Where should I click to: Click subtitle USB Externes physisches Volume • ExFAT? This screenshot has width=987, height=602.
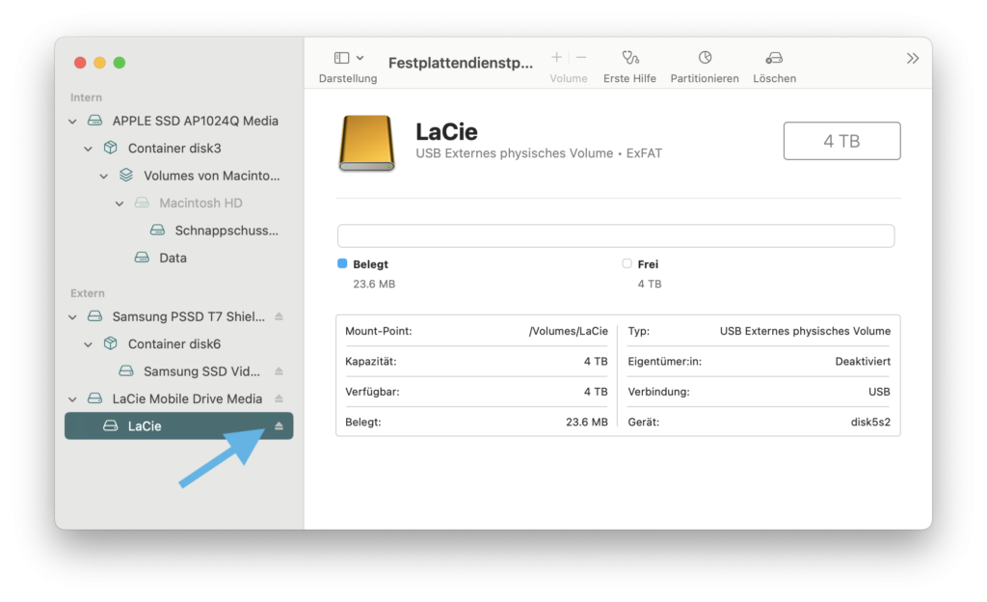click(539, 153)
